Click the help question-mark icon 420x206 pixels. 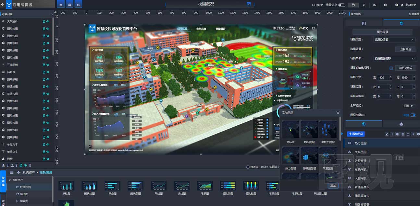coord(397,5)
